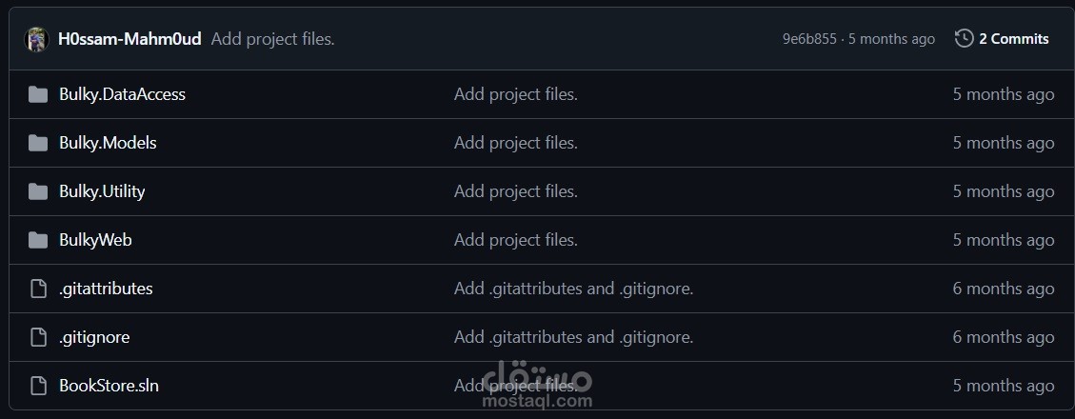Open the latest commit message next to author
Screen dimensions: 1075x419
[273, 39]
